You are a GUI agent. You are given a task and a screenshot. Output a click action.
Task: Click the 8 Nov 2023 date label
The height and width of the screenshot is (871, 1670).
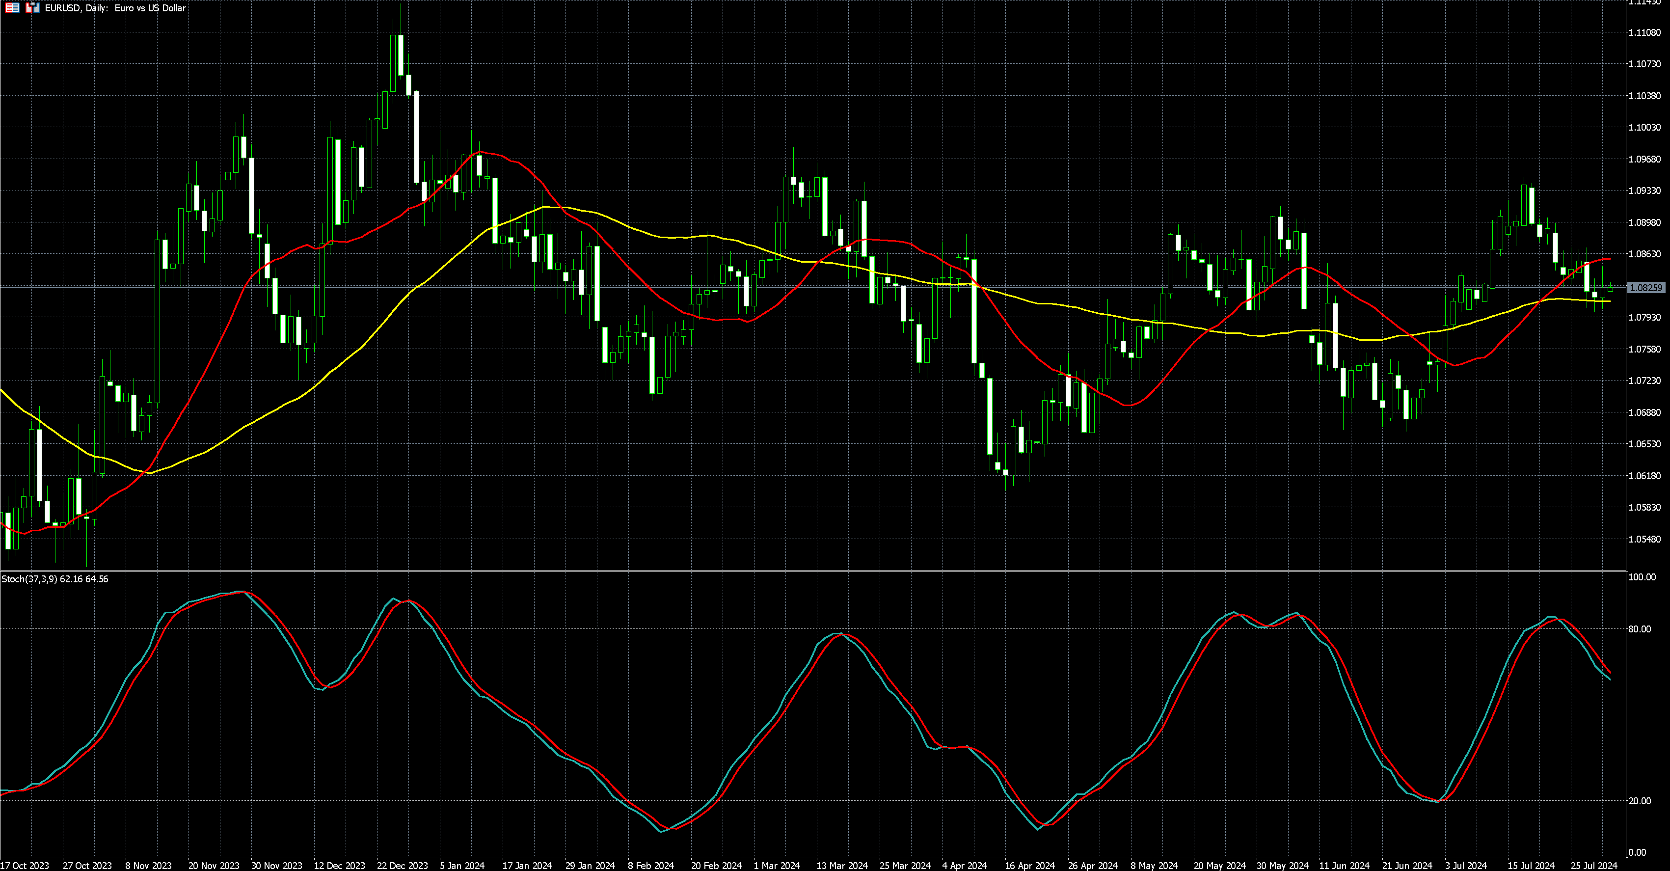(x=148, y=865)
